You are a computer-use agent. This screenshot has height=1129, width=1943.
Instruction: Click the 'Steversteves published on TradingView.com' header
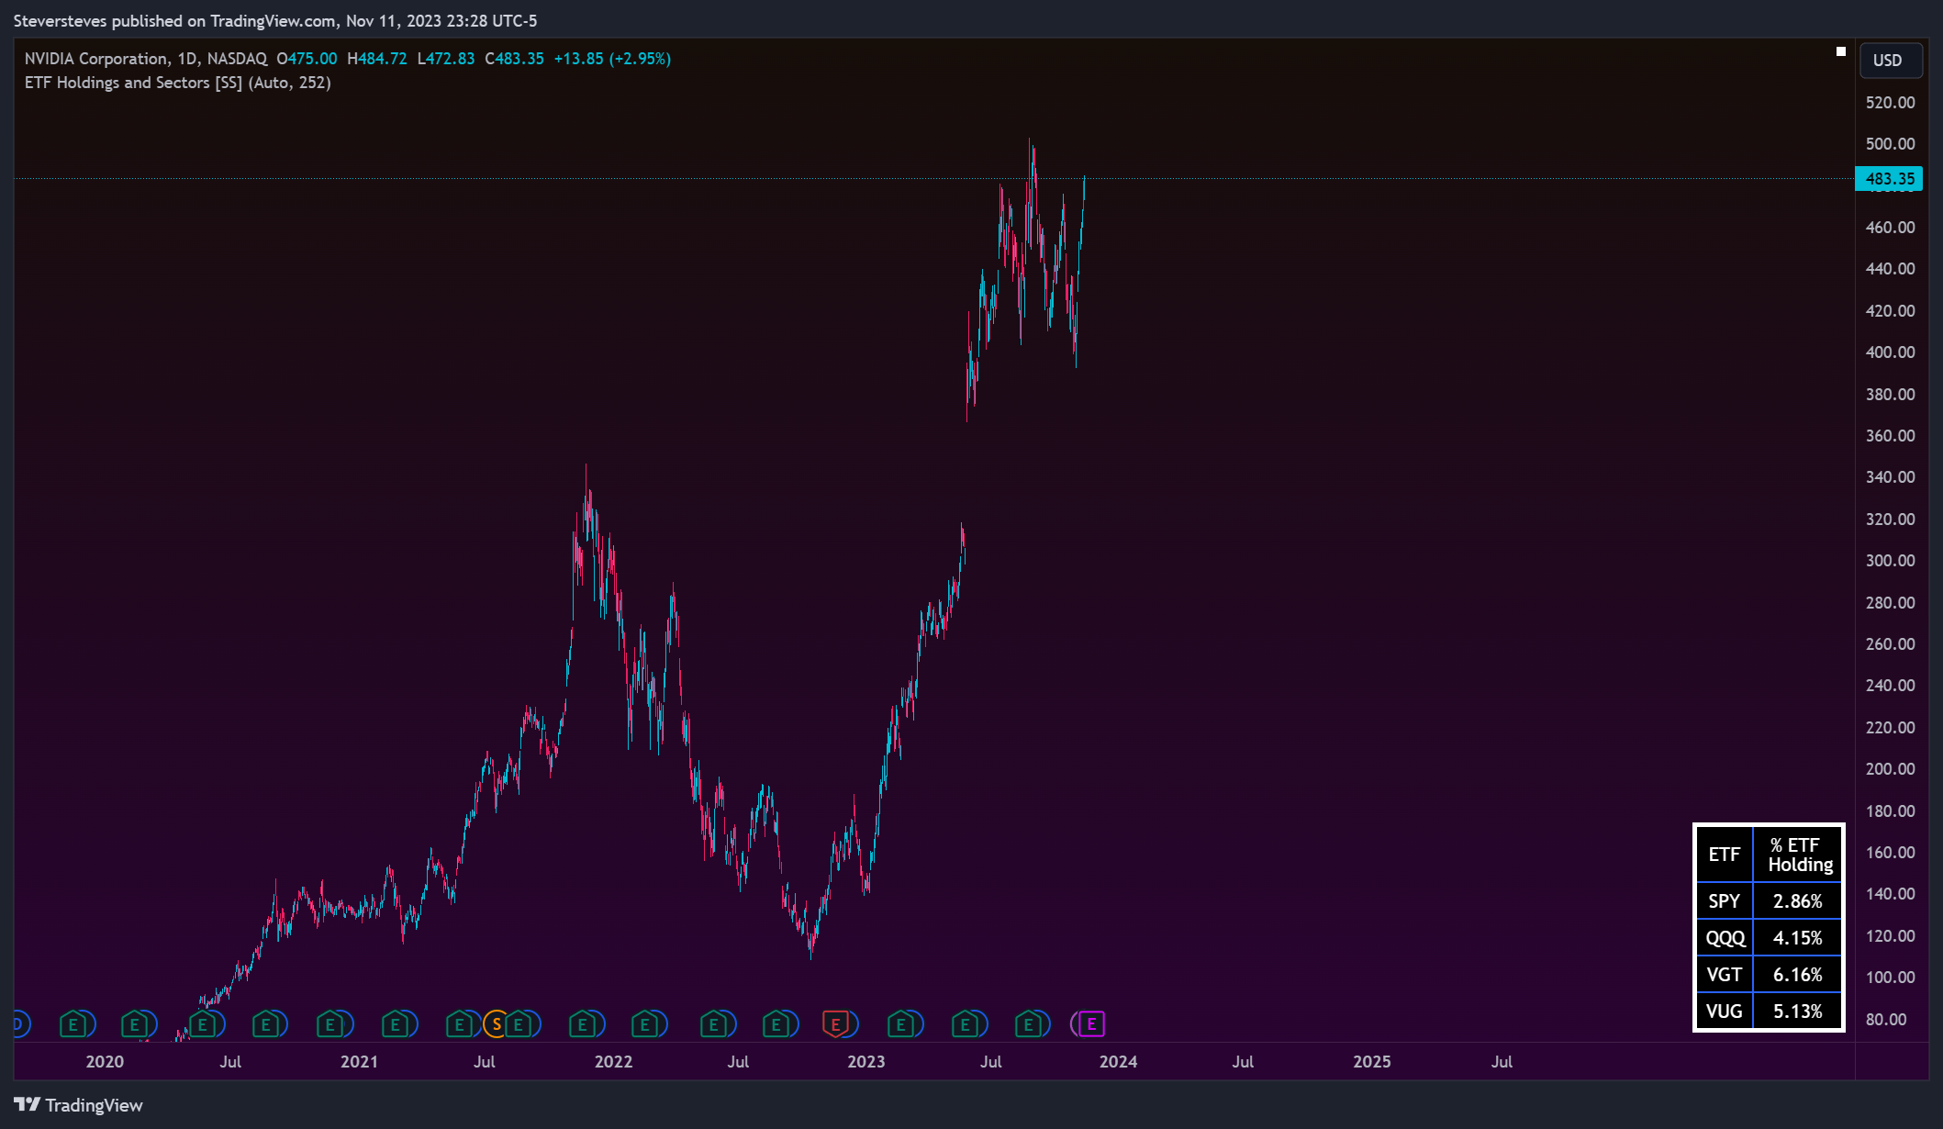point(175,20)
